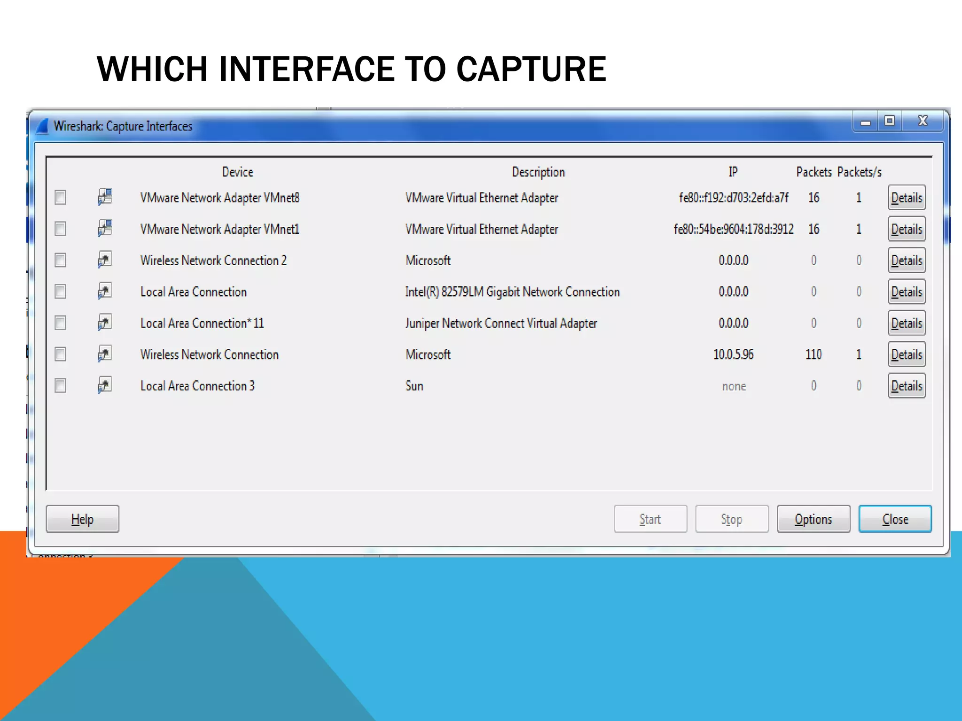Select the 'VMware Network Adapter VMnet1' device name
962x721 pixels.
click(220, 230)
